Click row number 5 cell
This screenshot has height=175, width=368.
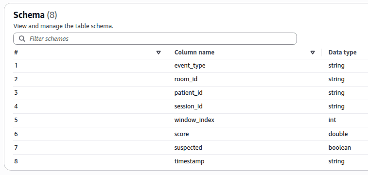[16, 120]
